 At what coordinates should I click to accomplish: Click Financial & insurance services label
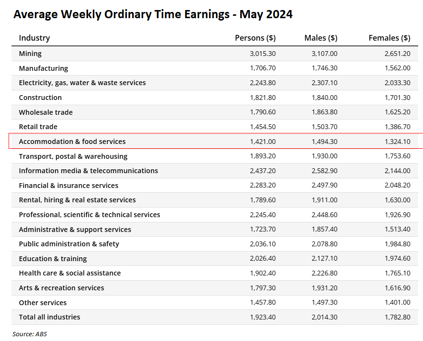(x=68, y=186)
